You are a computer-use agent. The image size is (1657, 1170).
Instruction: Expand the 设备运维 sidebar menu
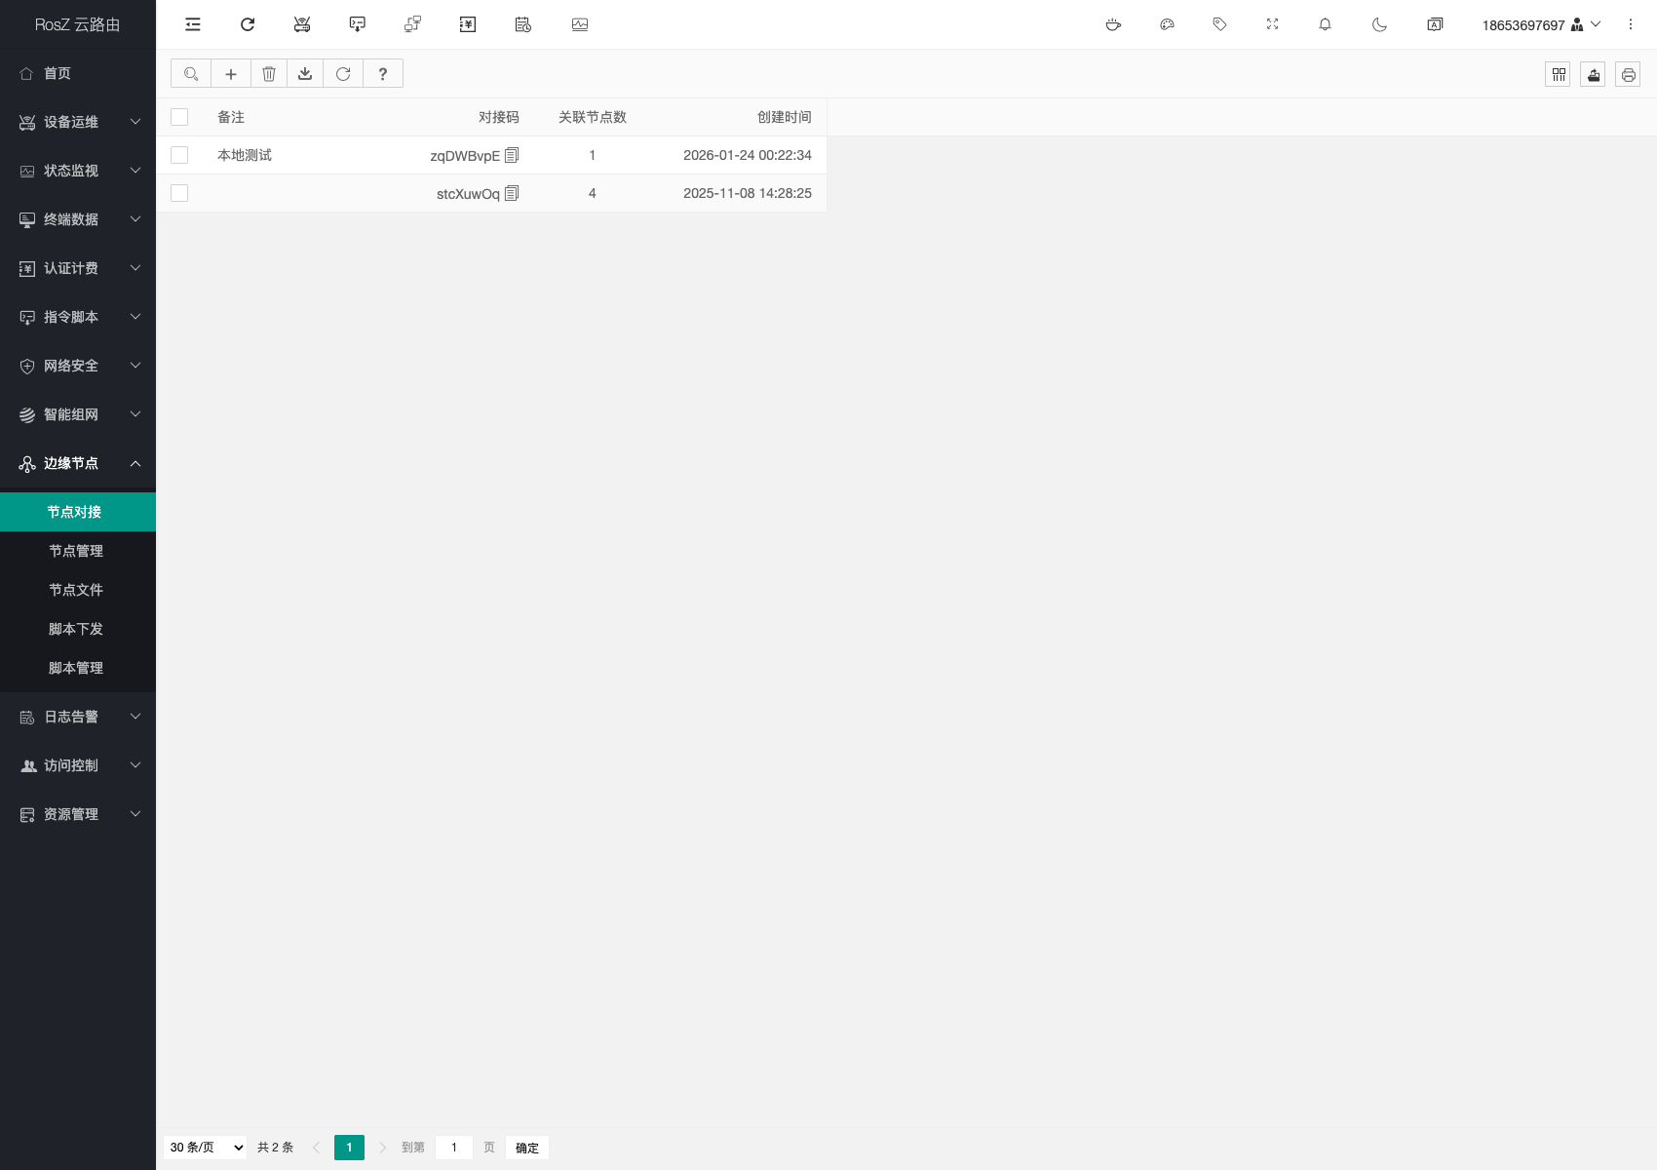point(78,122)
